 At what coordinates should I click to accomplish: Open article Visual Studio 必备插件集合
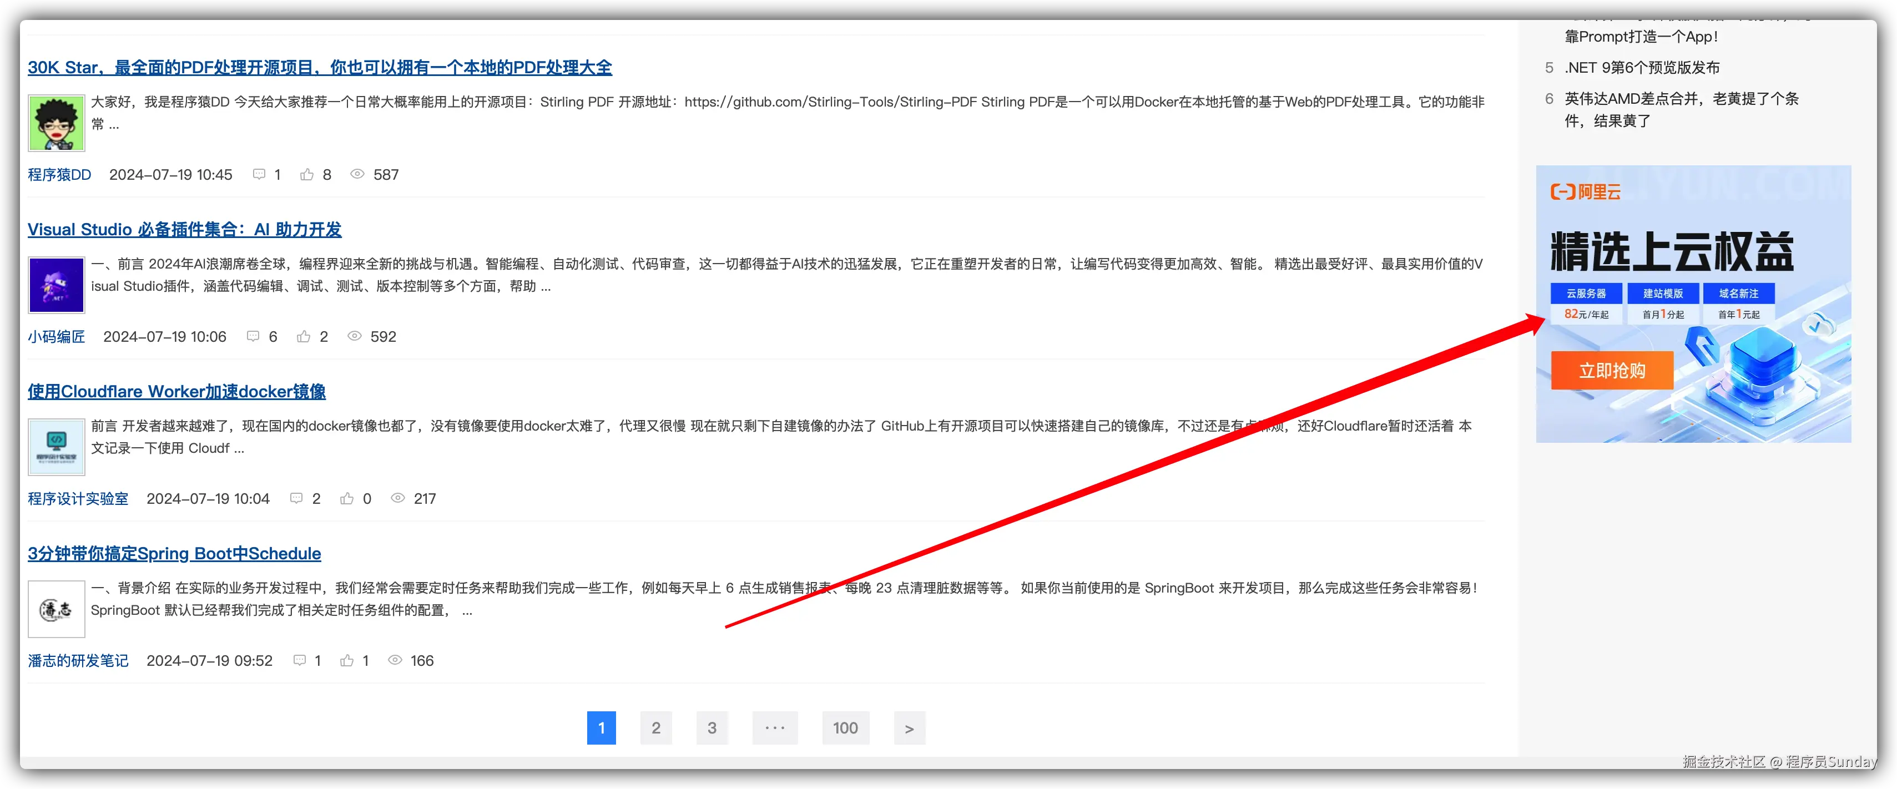(x=185, y=230)
